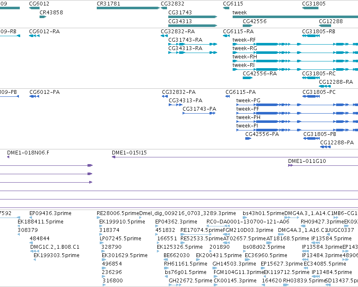Viewport: 358px width, 287px height.
Task: Open the tweek-PF protein label
Action: click(247, 109)
